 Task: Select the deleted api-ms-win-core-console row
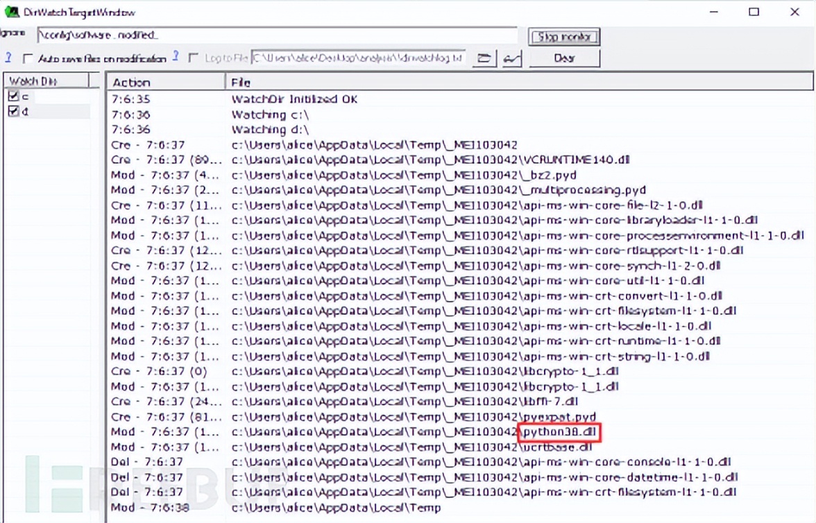coord(461,462)
